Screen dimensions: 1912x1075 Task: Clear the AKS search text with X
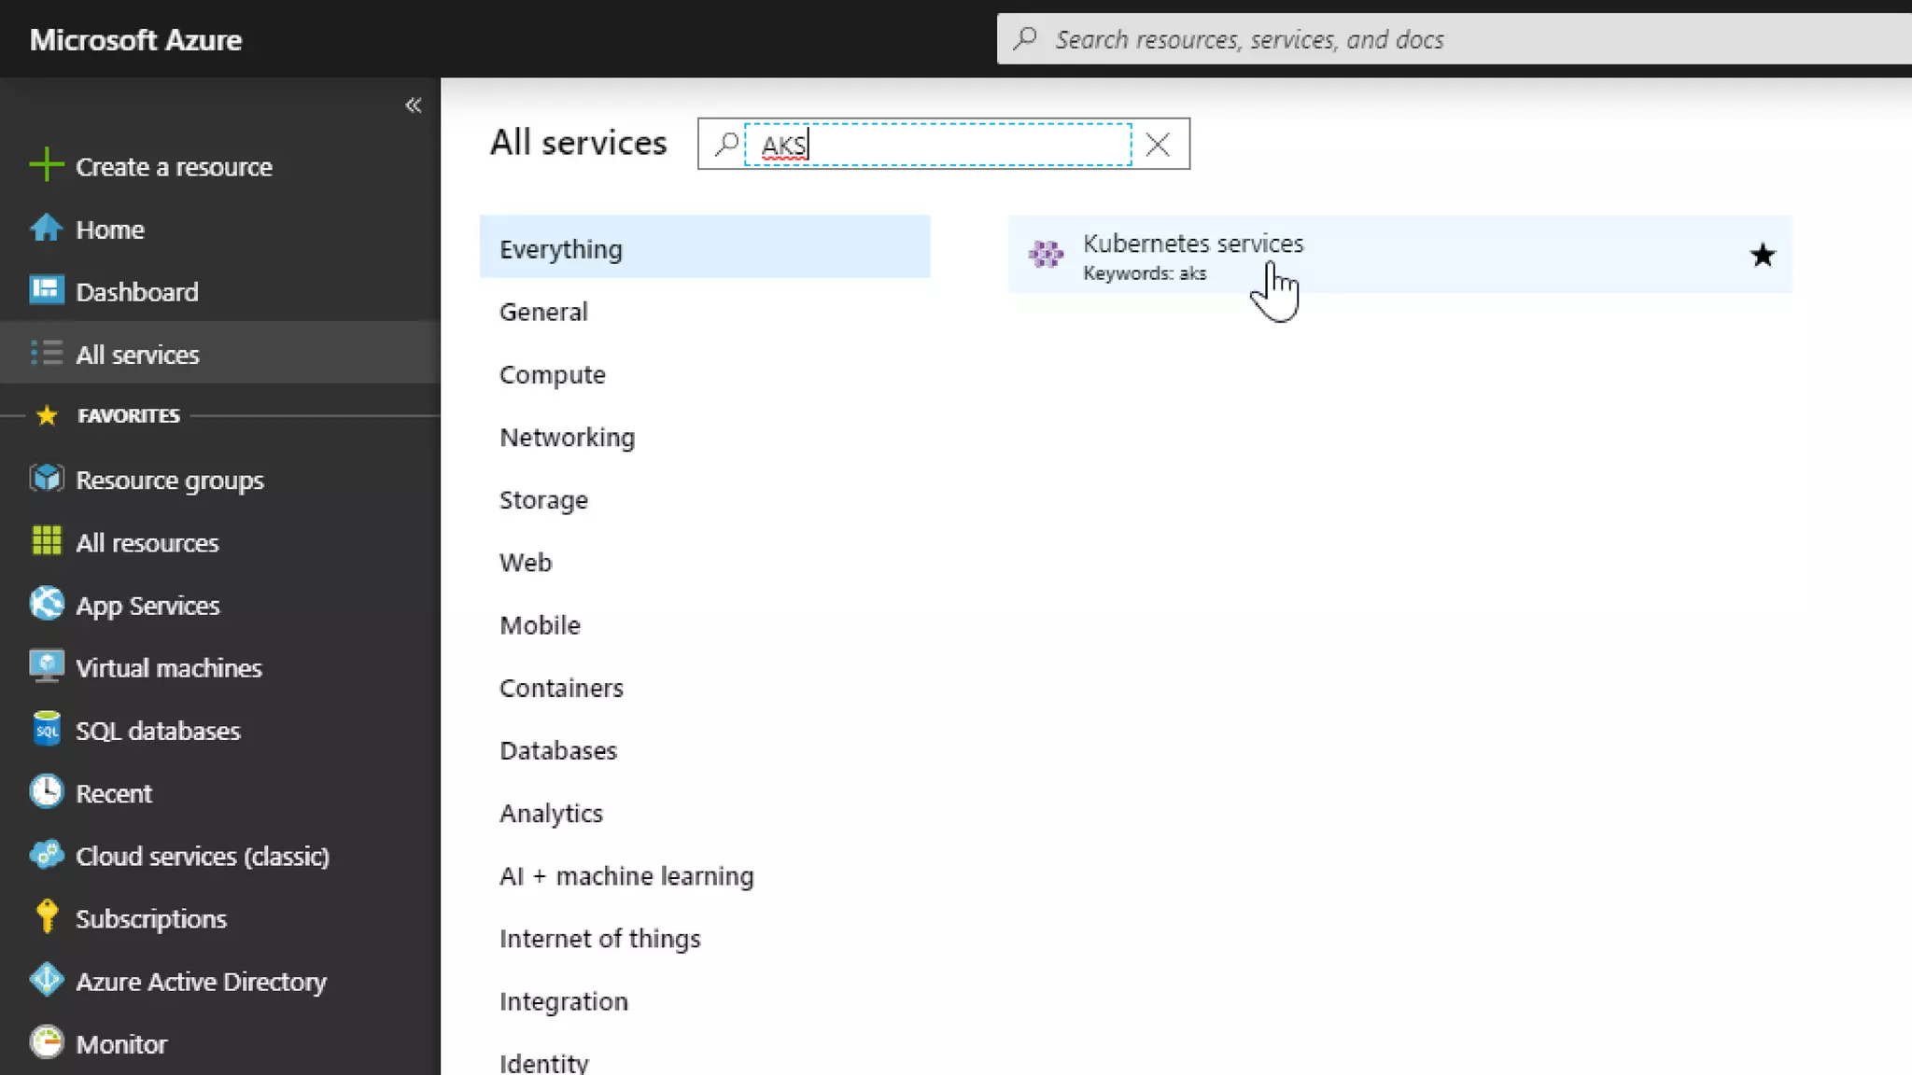pos(1158,145)
